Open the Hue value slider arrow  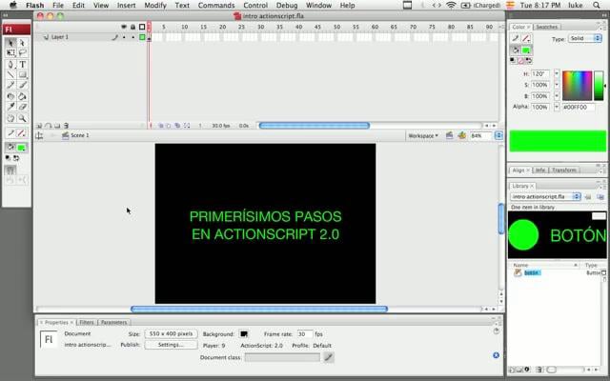point(557,73)
